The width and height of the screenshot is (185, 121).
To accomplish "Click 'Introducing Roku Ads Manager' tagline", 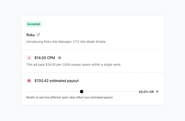I will 66,42.
